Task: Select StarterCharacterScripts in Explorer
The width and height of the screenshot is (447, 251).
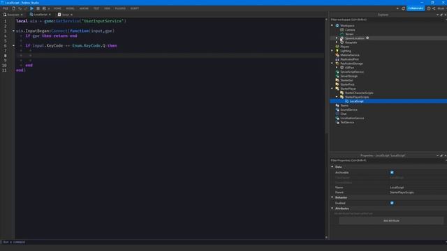Action: tap(359, 93)
